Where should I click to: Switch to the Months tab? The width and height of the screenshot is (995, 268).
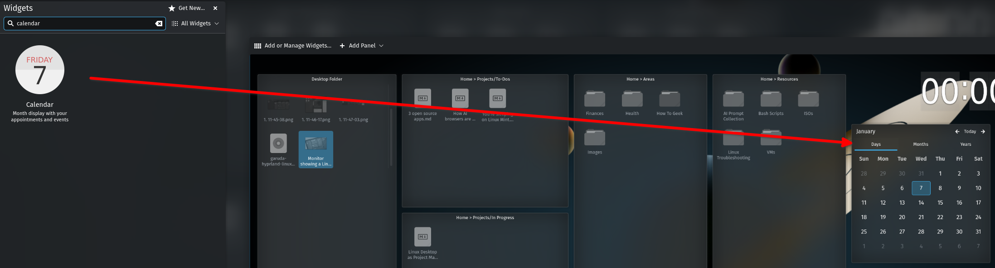coord(921,144)
